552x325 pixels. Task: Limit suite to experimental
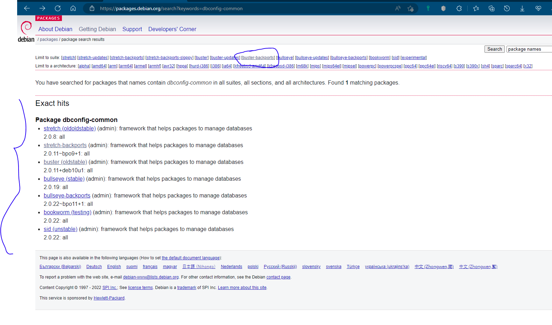click(x=413, y=58)
